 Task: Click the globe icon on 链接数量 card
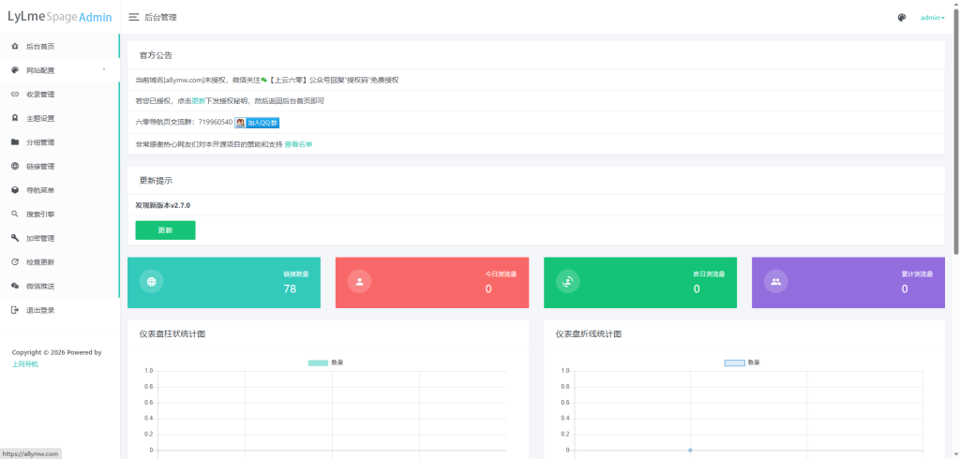(x=151, y=282)
